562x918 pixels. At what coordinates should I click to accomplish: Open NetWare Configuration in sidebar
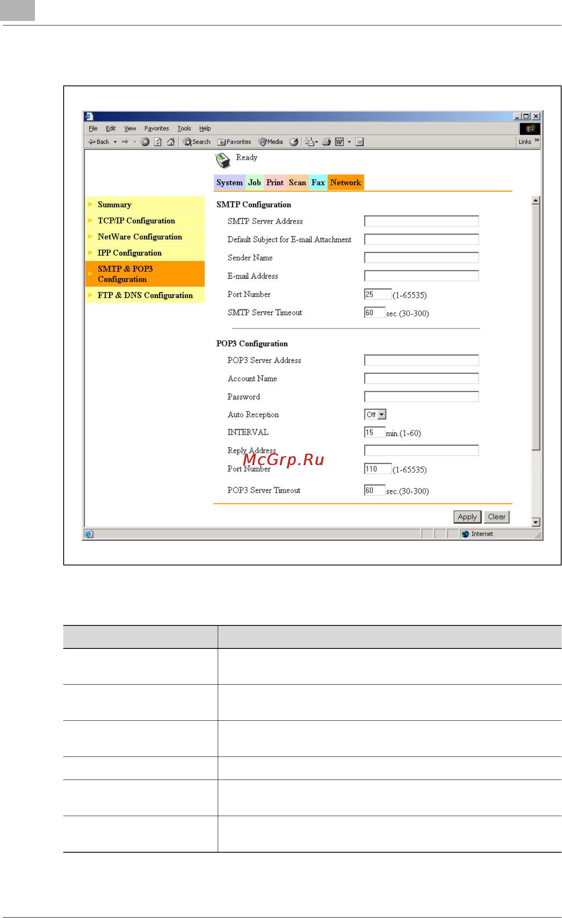(x=145, y=237)
